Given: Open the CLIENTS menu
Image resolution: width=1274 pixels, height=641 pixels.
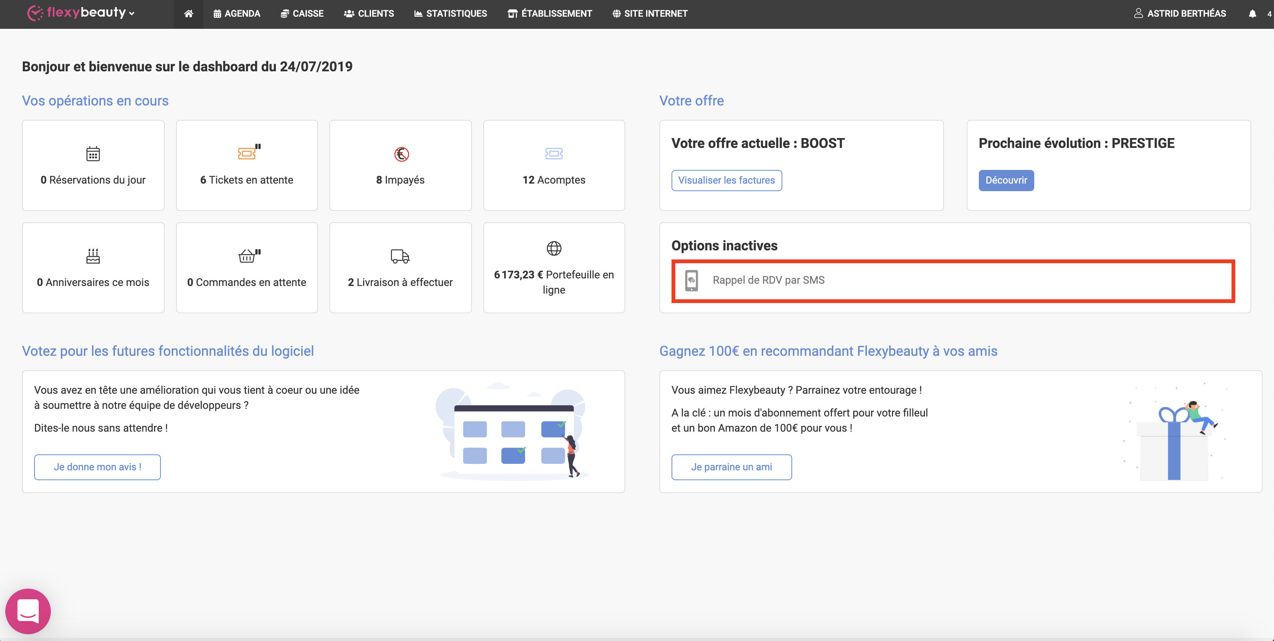Looking at the screenshot, I should point(369,14).
